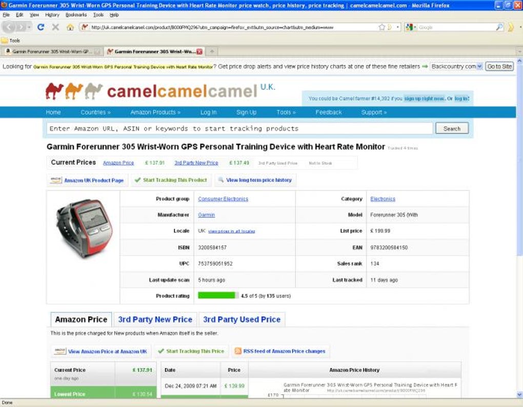The height and width of the screenshot is (407, 523).
Task: Reload the page with the refresh icon
Action: [41, 27]
